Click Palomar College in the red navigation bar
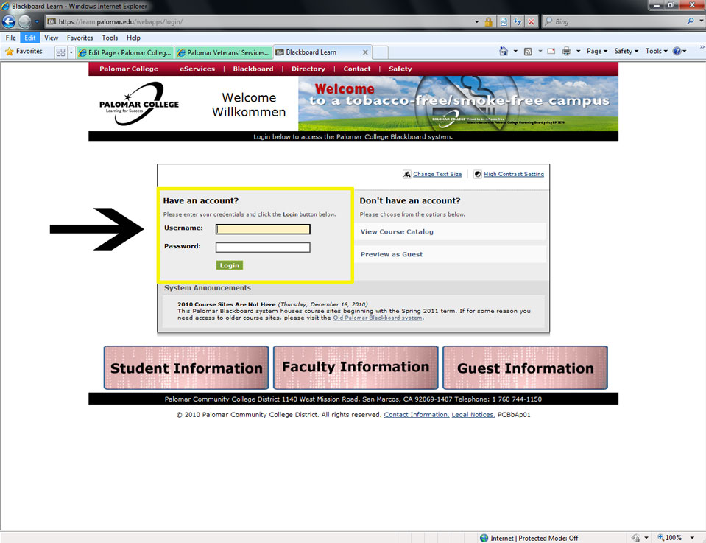The image size is (706, 543). (x=129, y=69)
